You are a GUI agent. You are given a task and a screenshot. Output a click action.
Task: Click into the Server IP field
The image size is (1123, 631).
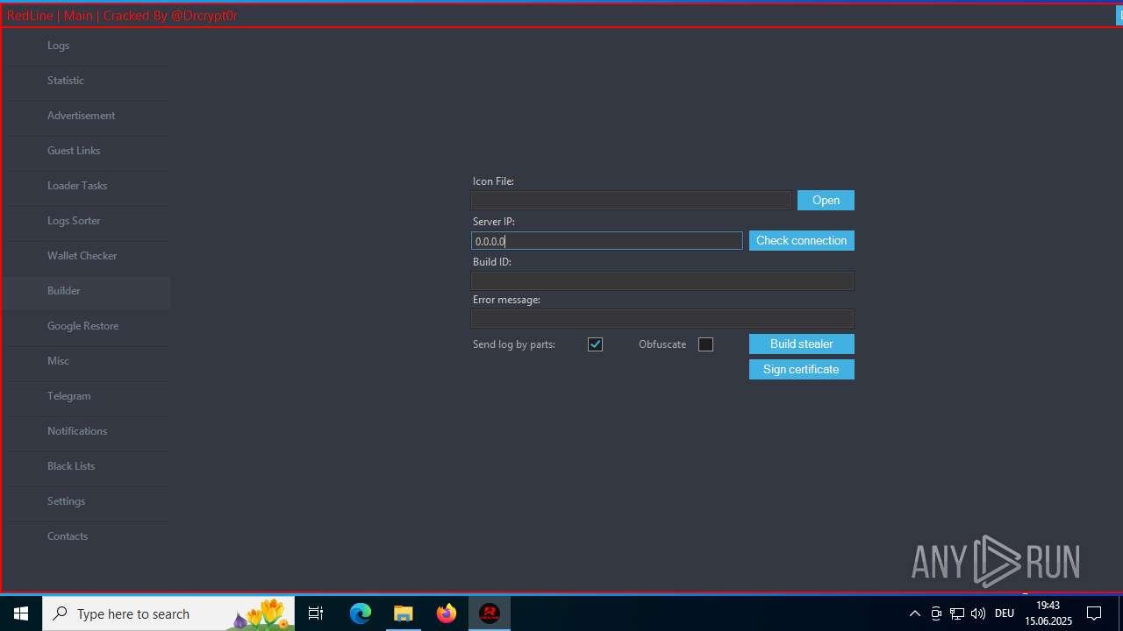(607, 241)
